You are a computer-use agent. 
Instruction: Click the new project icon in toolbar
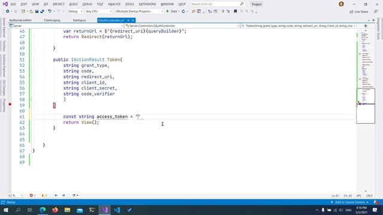(23, 11)
